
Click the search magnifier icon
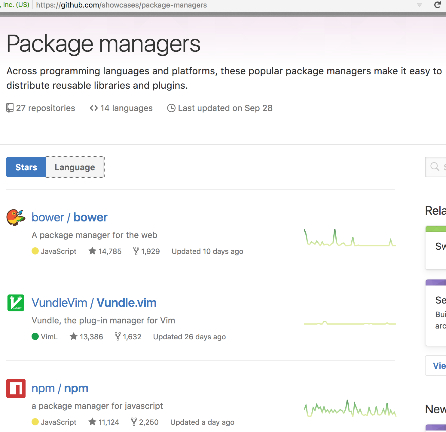coord(435,167)
